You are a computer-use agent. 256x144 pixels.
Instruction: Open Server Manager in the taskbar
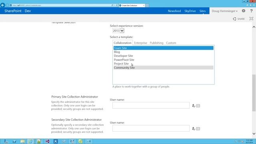pyautogui.click(x=6, y=141)
